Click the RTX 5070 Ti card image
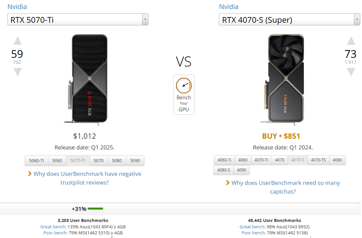 coord(90,80)
